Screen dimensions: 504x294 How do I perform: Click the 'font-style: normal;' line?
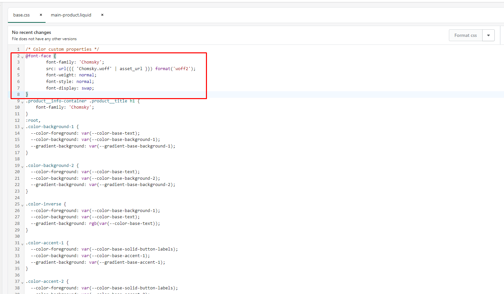pos(70,81)
